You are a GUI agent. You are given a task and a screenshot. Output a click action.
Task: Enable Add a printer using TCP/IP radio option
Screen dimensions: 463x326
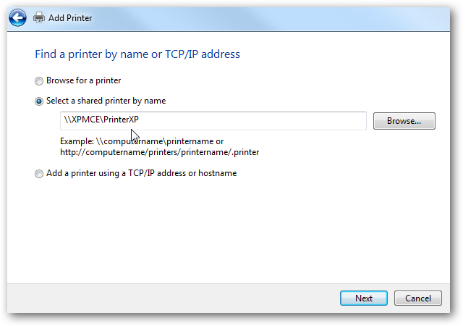pos(38,173)
